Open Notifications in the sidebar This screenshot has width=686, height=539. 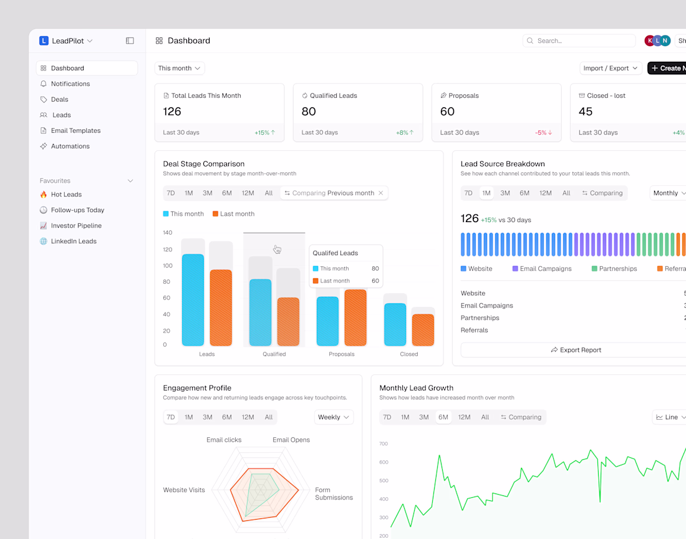pyautogui.click(x=87, y=84)
